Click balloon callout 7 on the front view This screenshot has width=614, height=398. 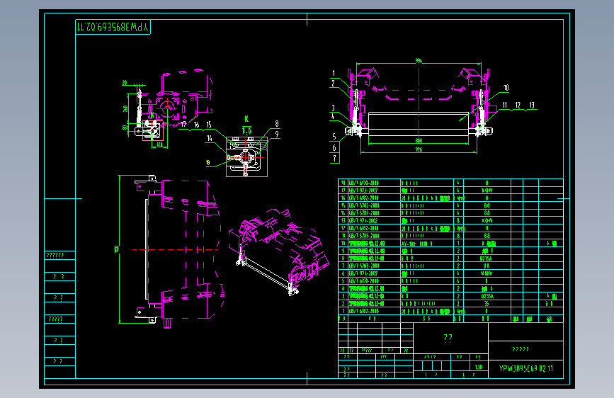[x=334, y=158]
